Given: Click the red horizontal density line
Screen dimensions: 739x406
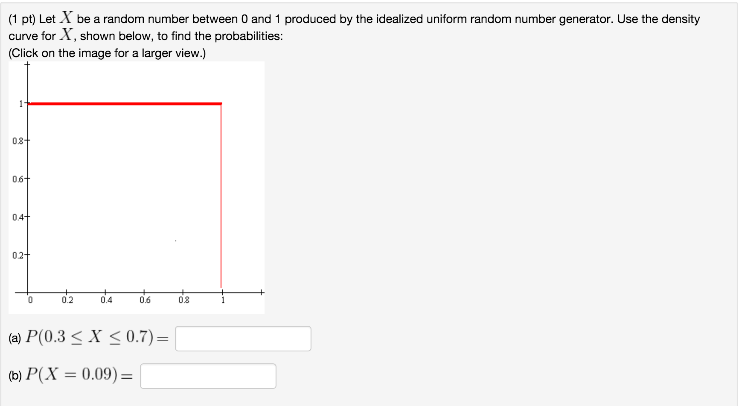Looking at the screenshot, I should [x=124, y=103].
